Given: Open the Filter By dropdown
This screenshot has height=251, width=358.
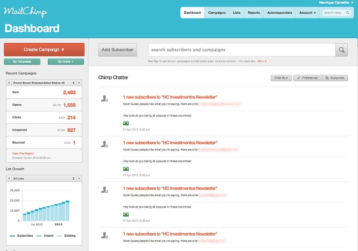Looking at the screenshot, I should [x=281, y=78].
